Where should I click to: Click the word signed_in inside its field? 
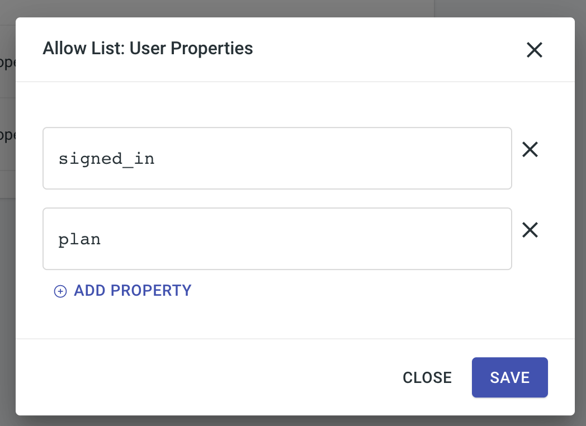pyautogui.click(x=106, y=159)
